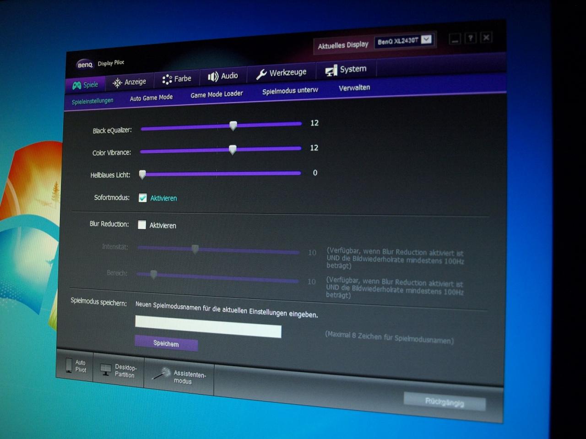Viewport: 586px width, 439px height.
Task: Select the Spieleinstellungen sub-tab
Action: (x=92, y=101)
